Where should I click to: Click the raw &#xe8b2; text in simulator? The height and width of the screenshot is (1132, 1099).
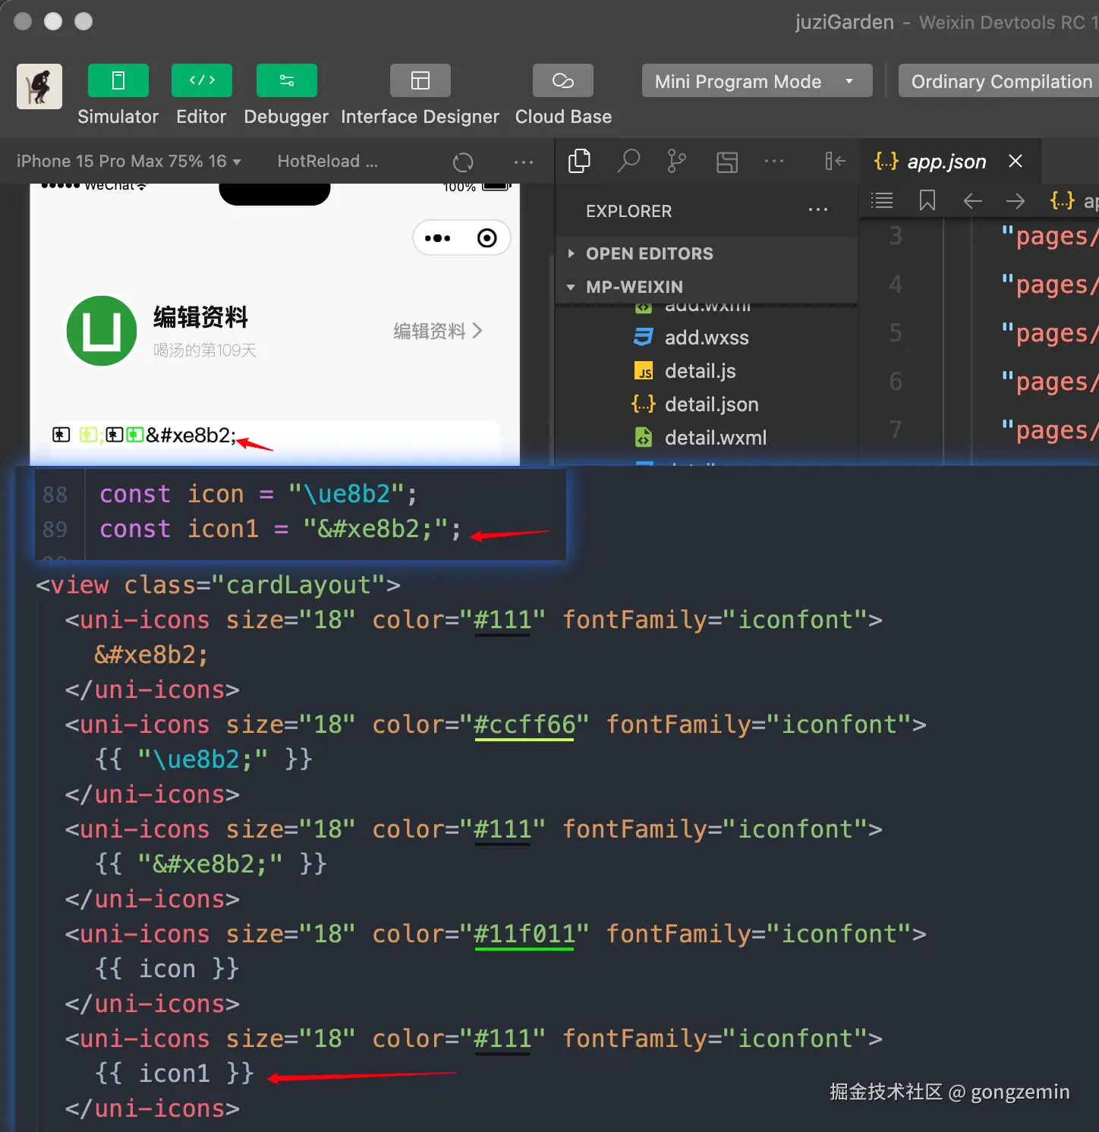coord(191,435)
